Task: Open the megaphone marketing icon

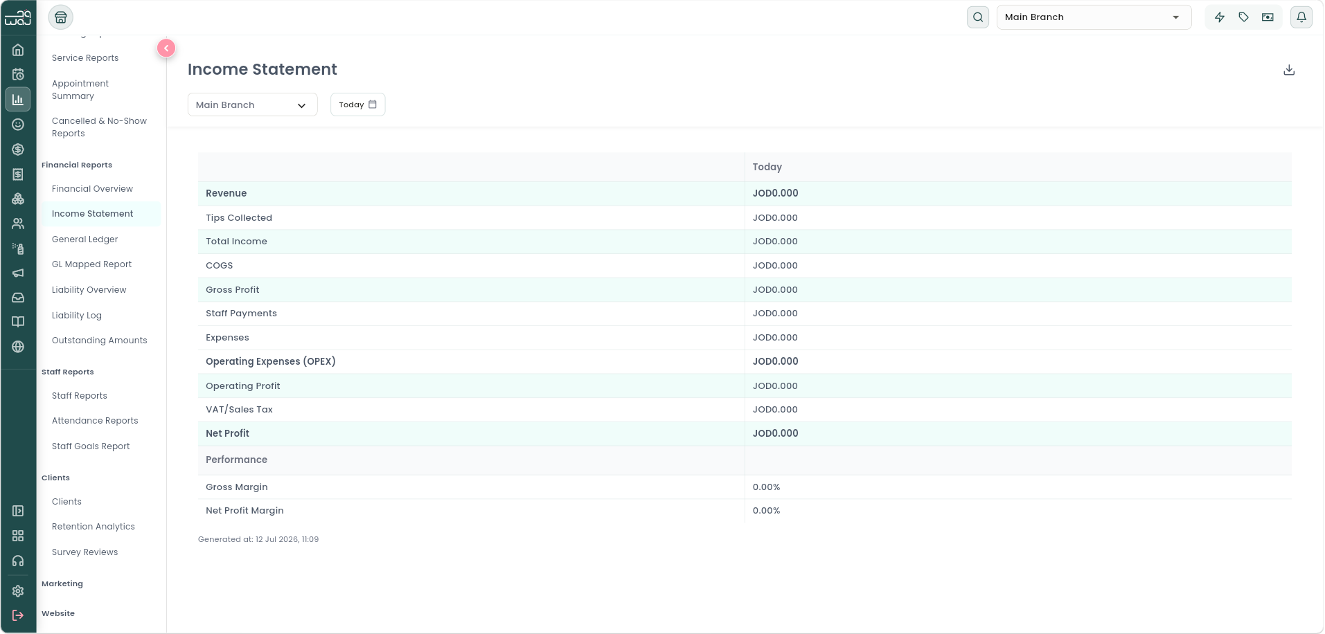Action: [x=18, y=273]
